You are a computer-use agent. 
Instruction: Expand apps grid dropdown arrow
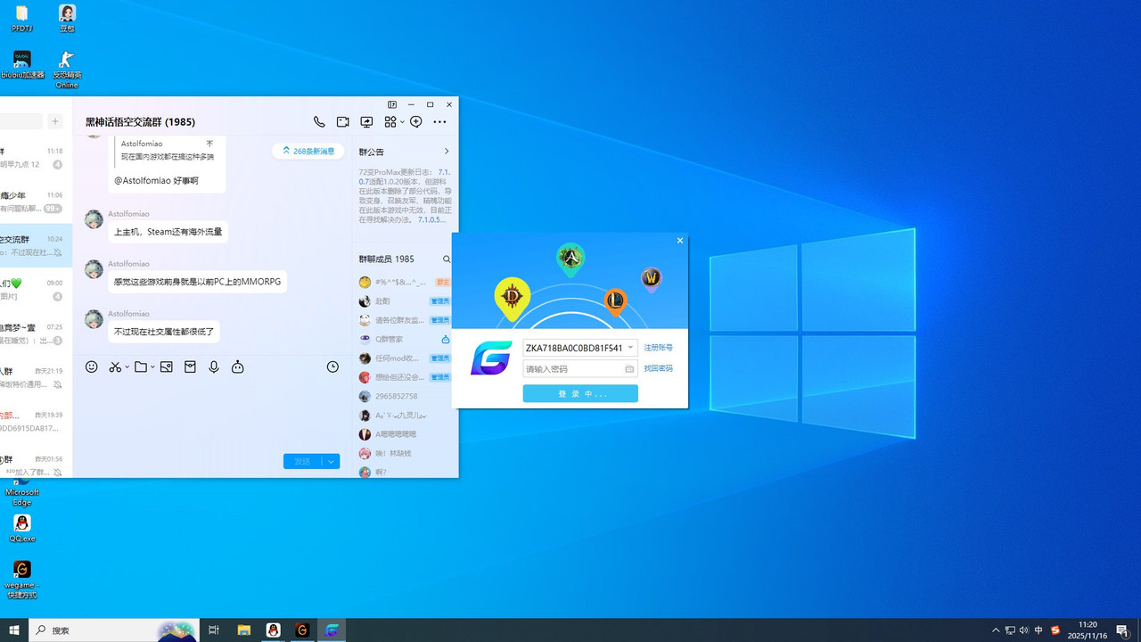[402, 122]
